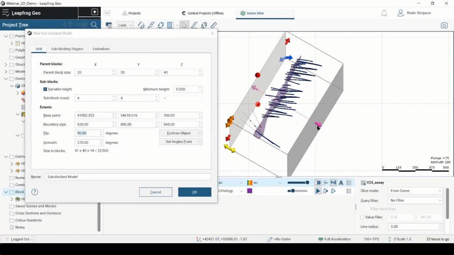Open the Look dropdown menu
The height and width of the screenshot is (255, 454).
(125, 25)
